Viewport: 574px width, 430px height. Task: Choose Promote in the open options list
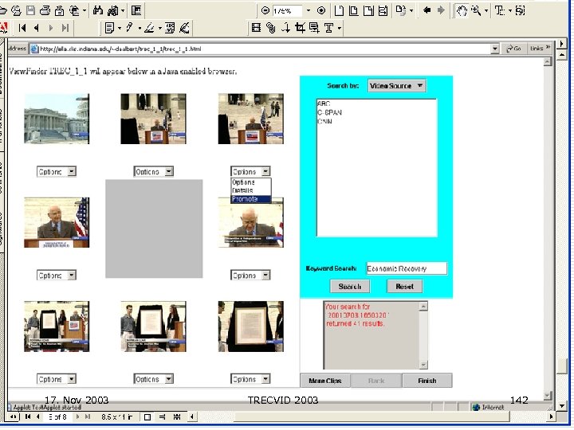251,199
